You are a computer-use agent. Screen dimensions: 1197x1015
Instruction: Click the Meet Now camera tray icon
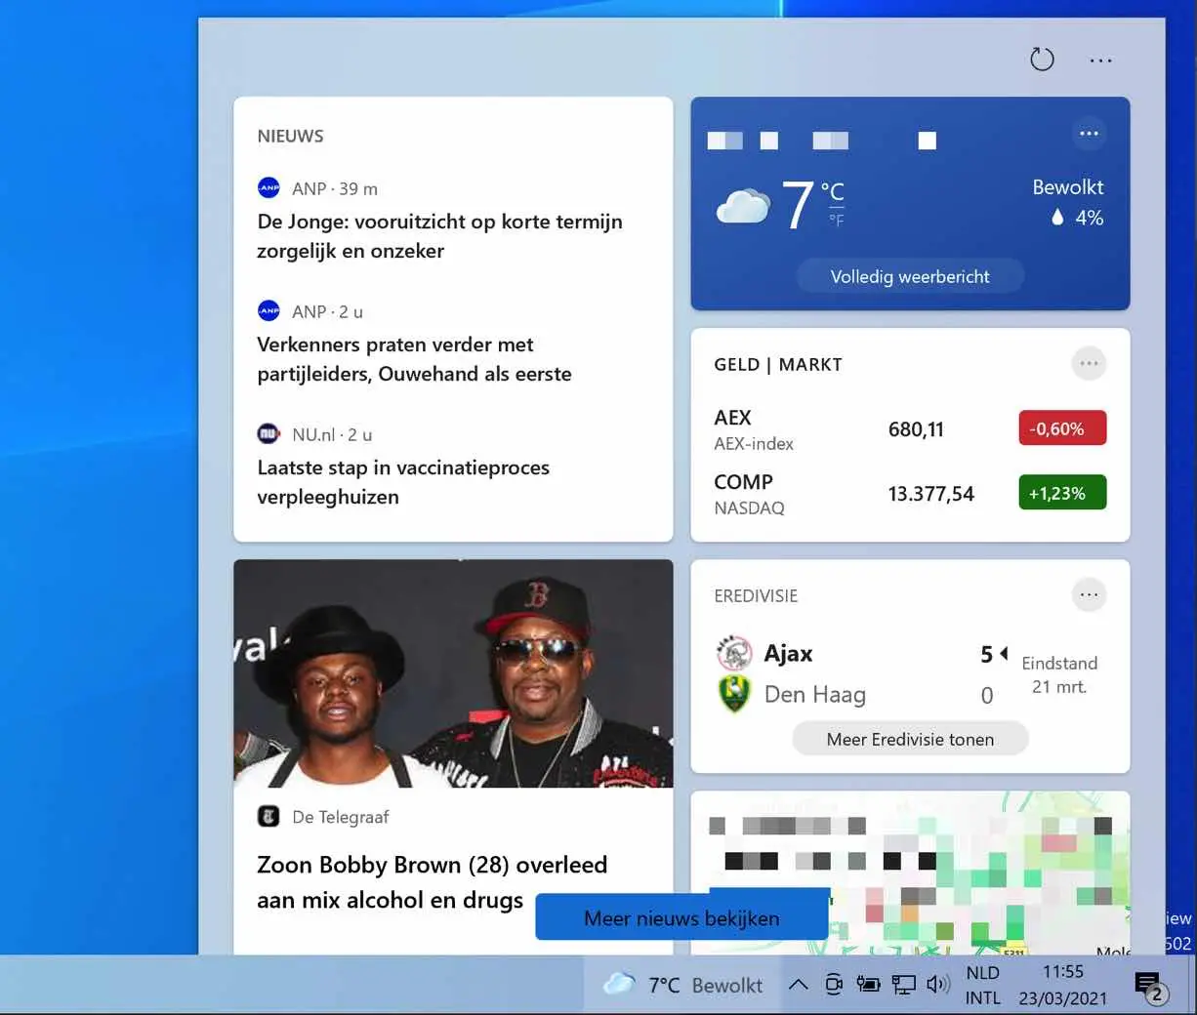tap(833, 984)
